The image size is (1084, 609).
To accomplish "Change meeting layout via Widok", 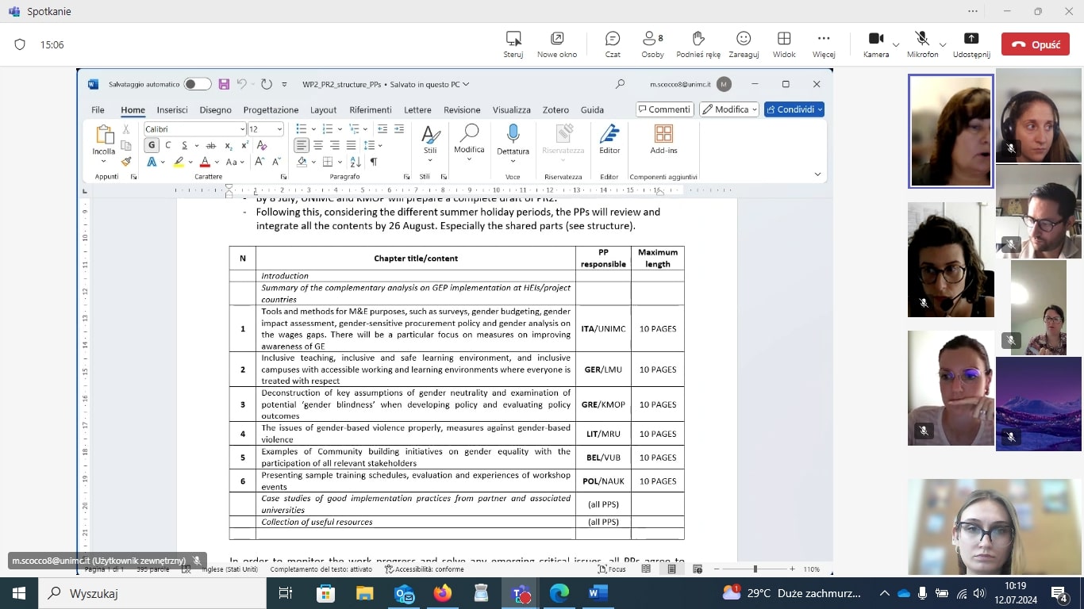I will [784, 44].
